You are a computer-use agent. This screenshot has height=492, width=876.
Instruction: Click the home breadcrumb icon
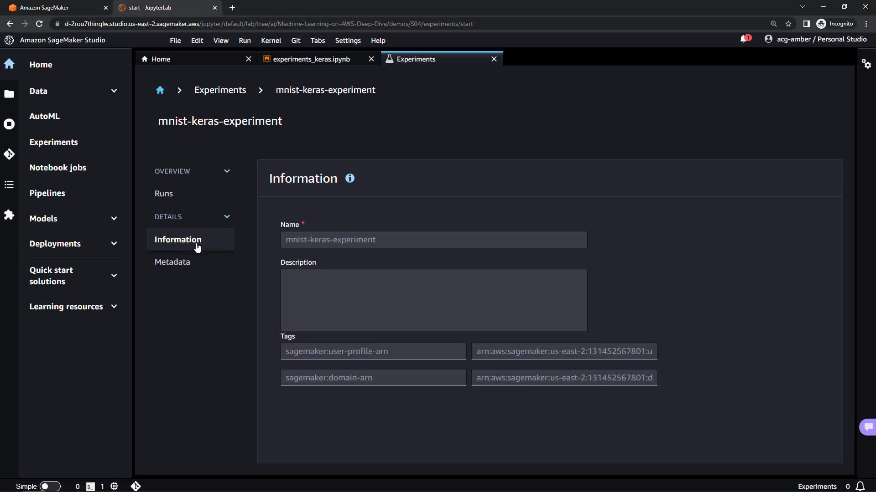coord(160,90)
